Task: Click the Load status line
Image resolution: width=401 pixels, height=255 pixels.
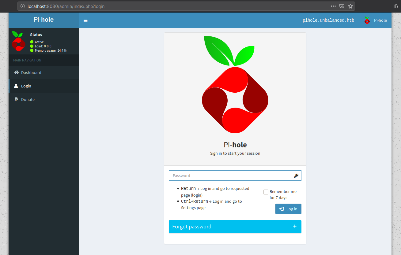Action: pos(41,46)
